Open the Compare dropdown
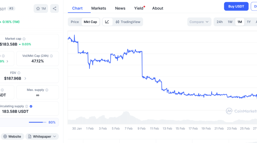This screenshot has height=143, width=257. (199, 22)
